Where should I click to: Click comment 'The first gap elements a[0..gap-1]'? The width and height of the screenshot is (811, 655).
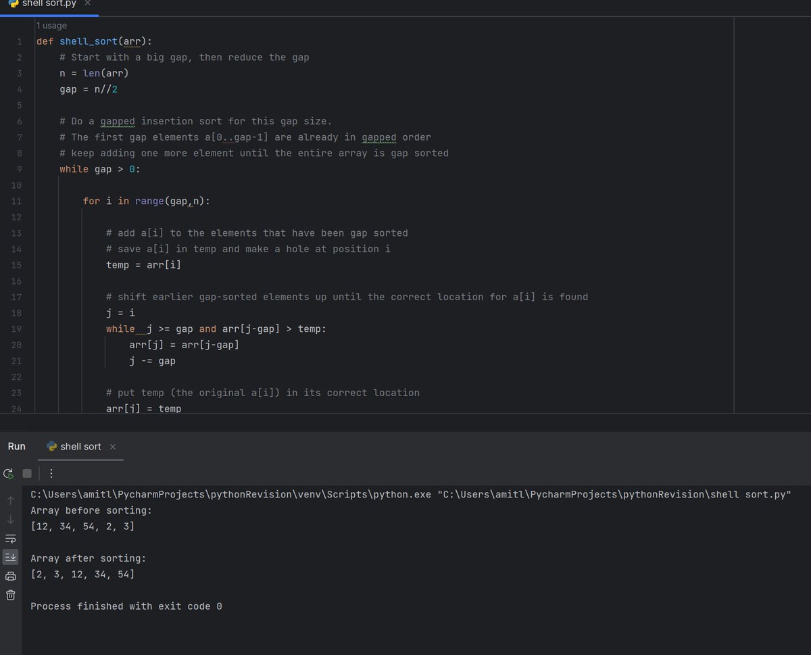245,137
